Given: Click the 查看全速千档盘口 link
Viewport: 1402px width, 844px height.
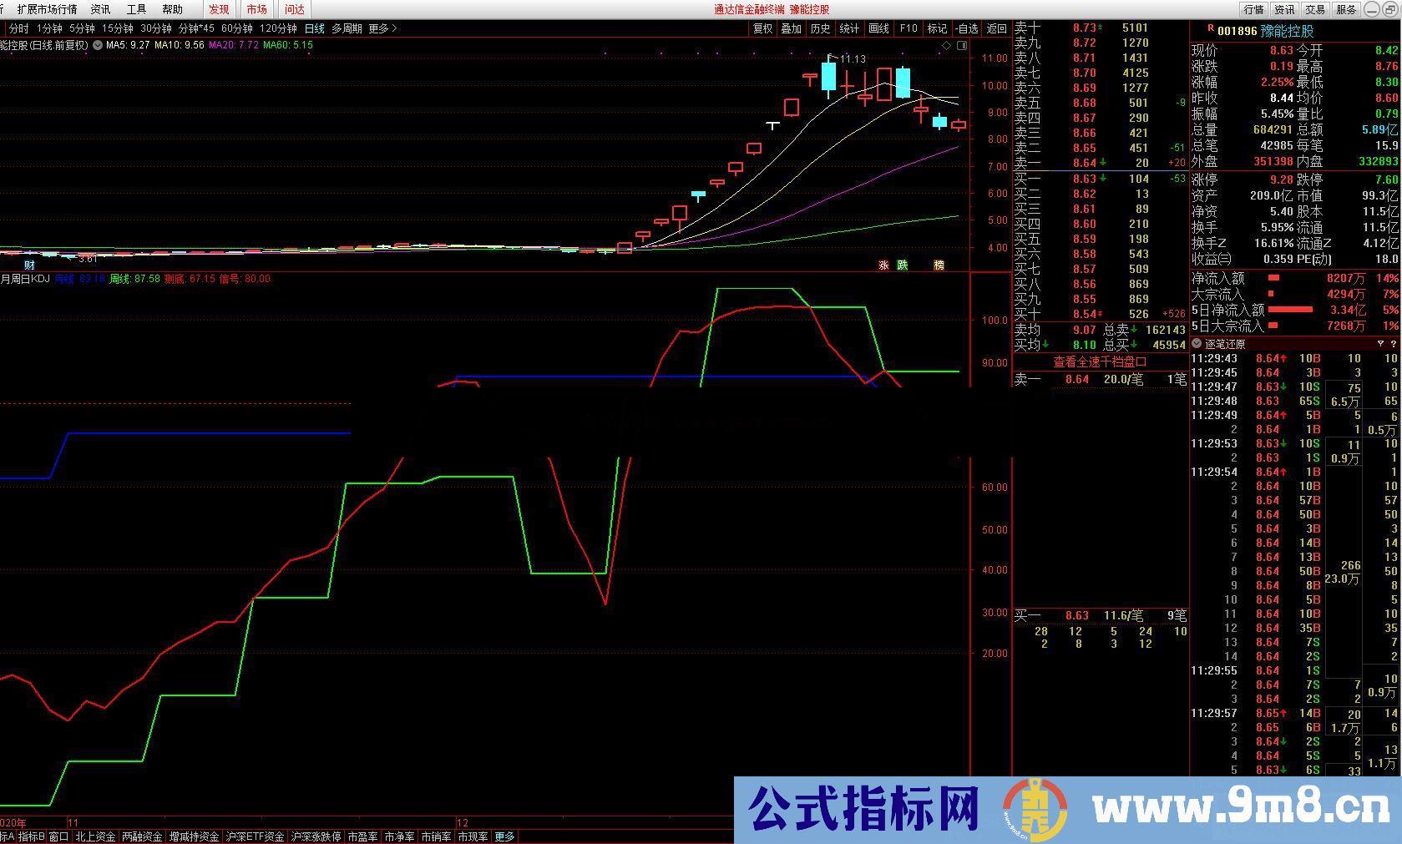Looking at the screenshot, I should [1099, 361].
